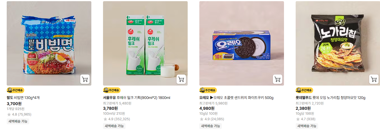Viewport: 380px width, 131px height.
Task: Open the Nogari chip bag image
Action: click(x=338, y=43)
